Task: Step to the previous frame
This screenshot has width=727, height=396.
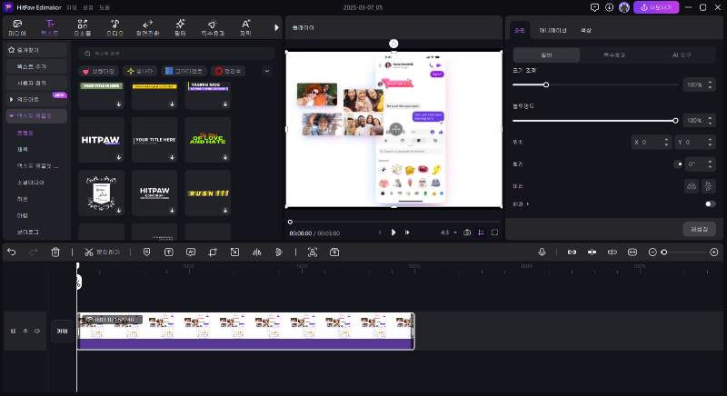Action: pyautogui.click(x=380, y=233)
